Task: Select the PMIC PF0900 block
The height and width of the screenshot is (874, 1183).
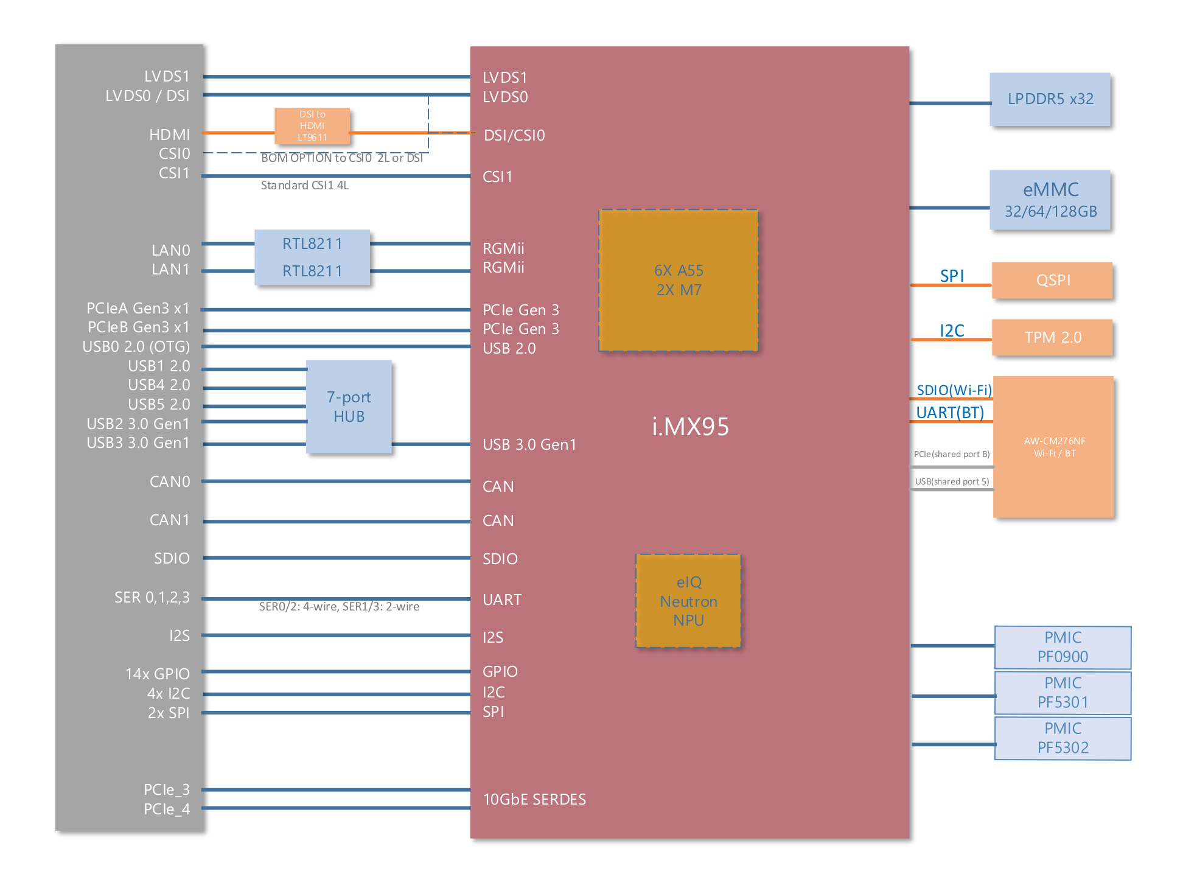Action: (1063, 648)
